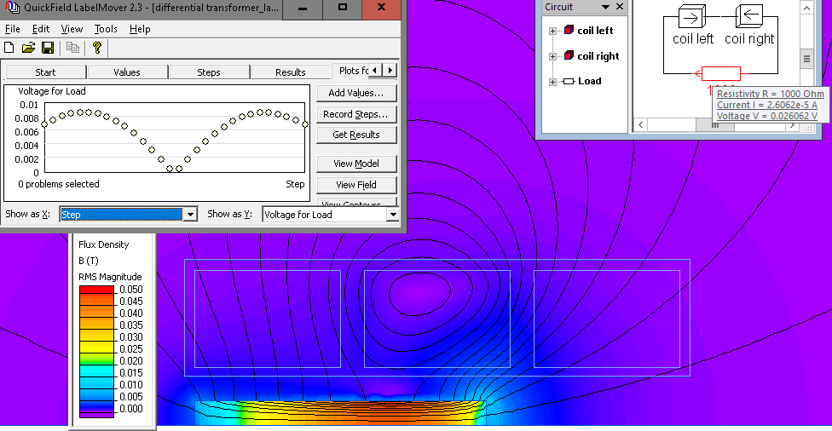Viewport: 832px width, 431px height.
Task: Switch to the Values tab
Action: point(127,72)
